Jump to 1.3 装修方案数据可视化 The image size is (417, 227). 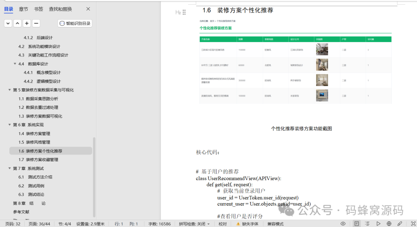(x=40, y=116)
